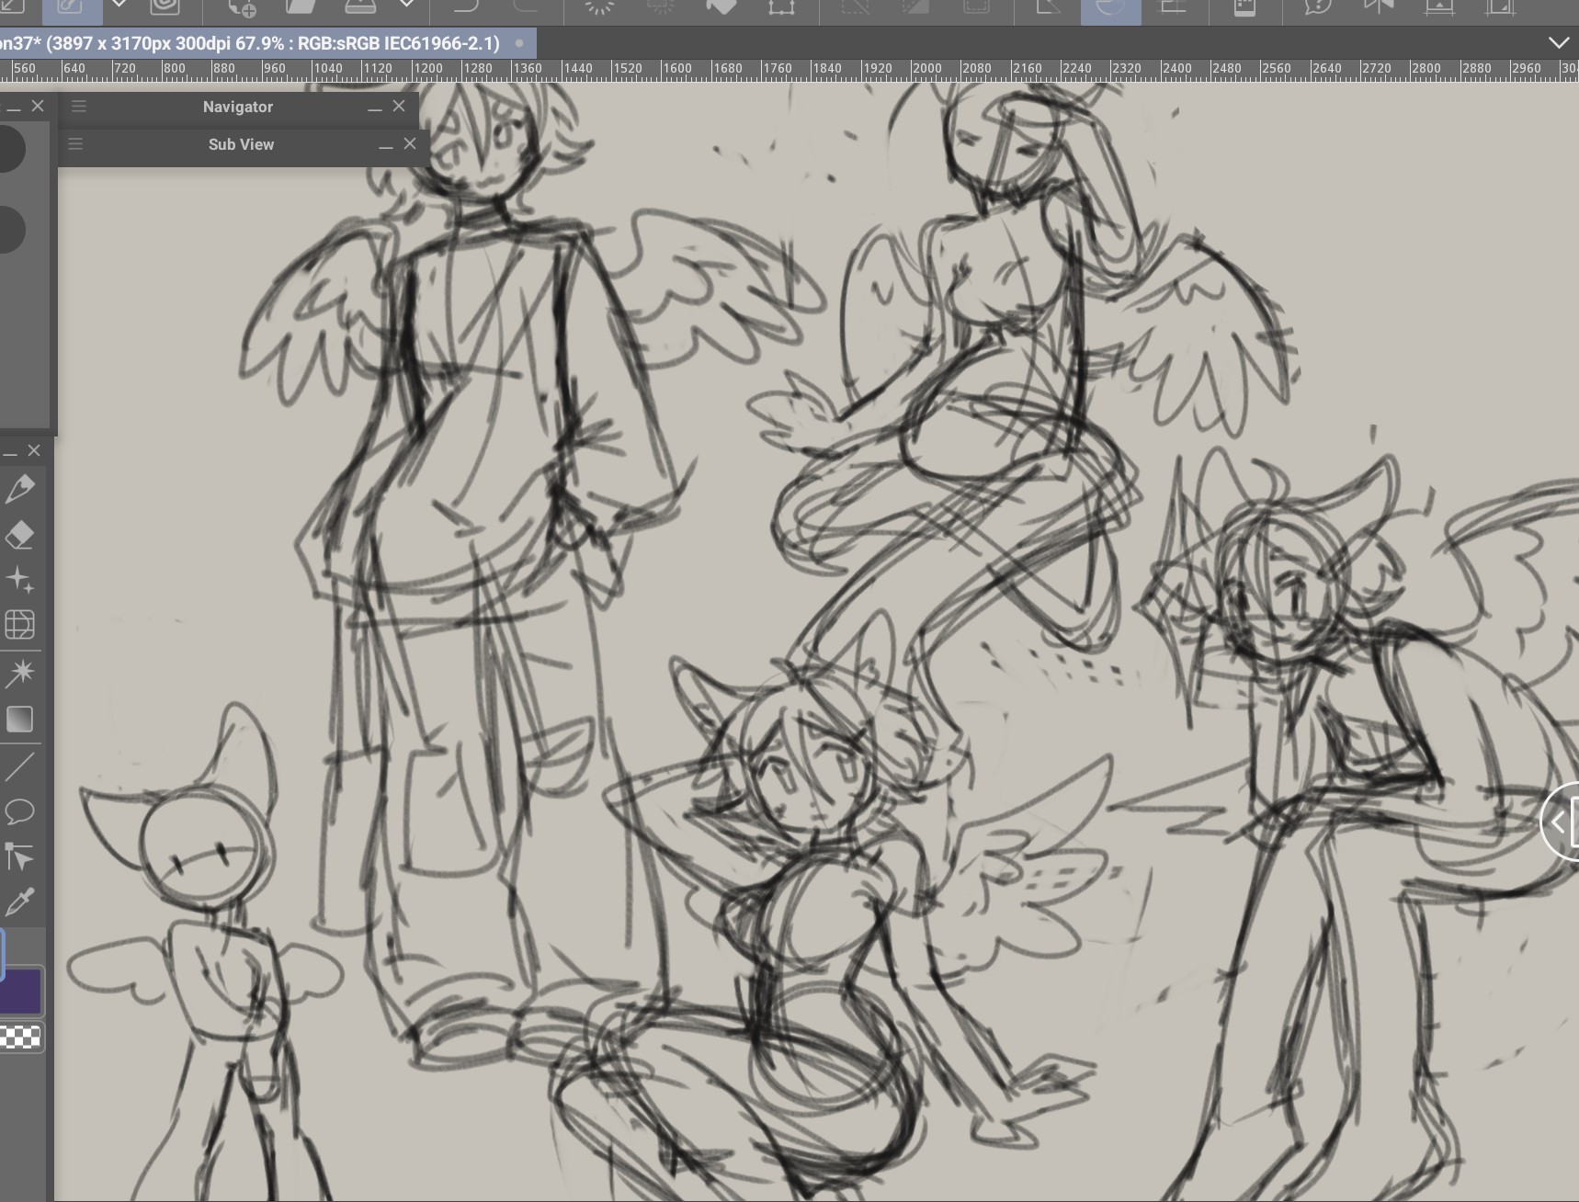Select the Gradient tool
This screenshot has height=1202, width=1579.
[x=20, y=719]
